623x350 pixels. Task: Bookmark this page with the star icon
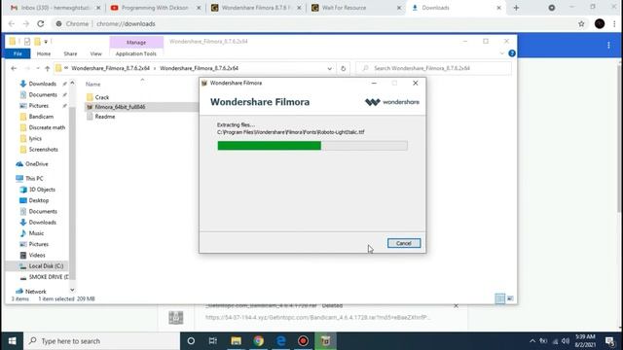(x=581, y=23)
